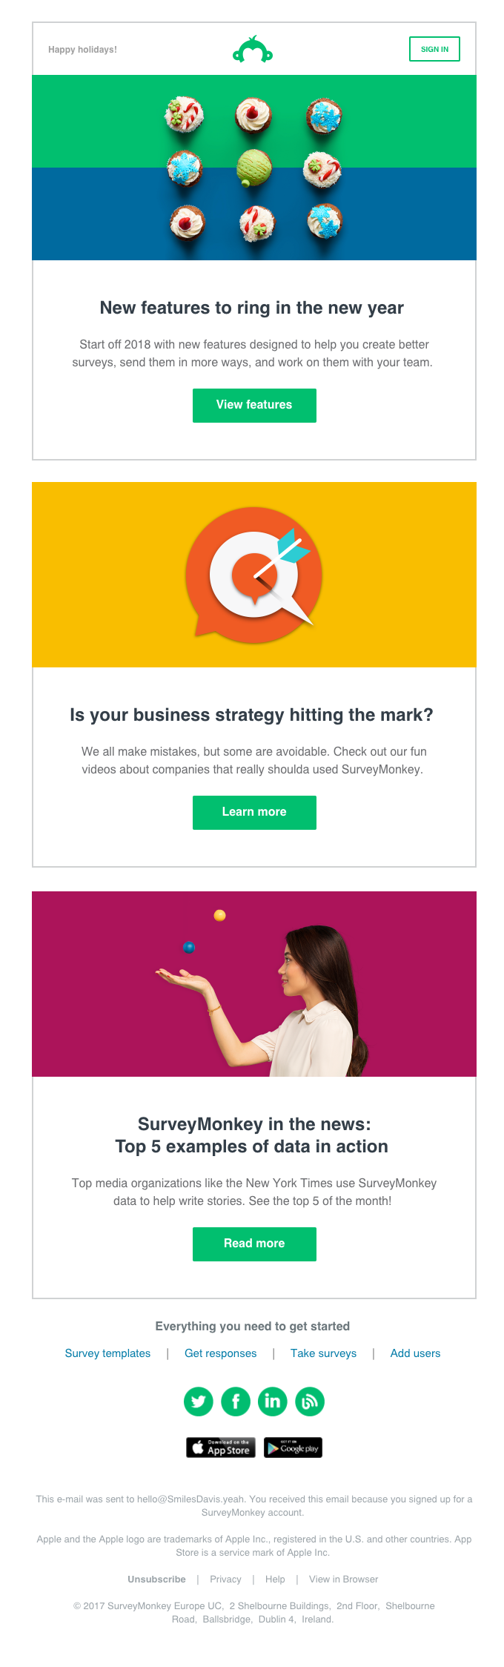The width and height of the screenshot is (504, 1667).
Task: Click the SIGN IN button
Action: coord(434,49)
